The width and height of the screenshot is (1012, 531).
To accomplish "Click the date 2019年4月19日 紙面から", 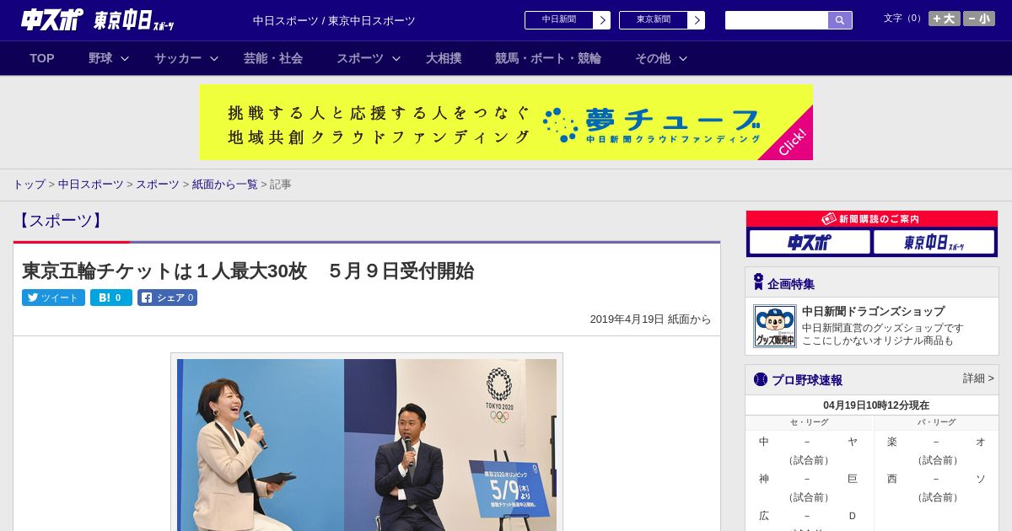I will tap(650, 319).
